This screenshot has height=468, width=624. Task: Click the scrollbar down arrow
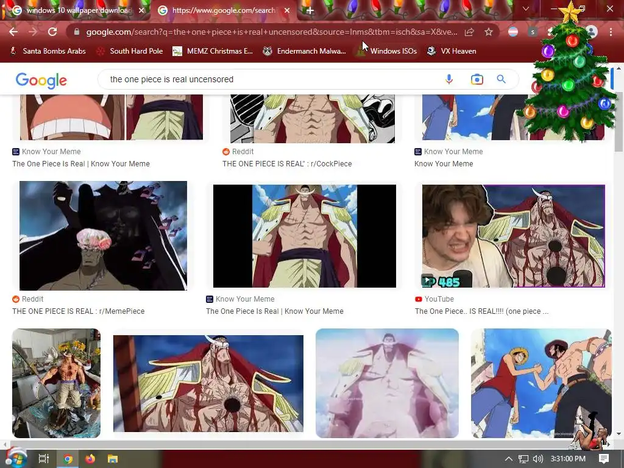tap(619, 433)
